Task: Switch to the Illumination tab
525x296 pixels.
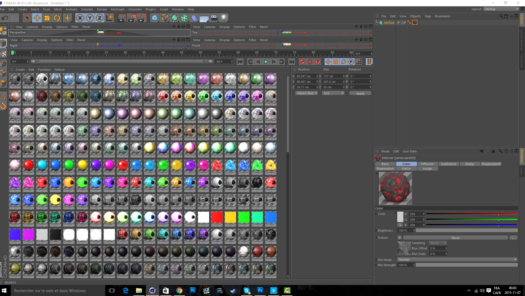Action: tap(385, 169)
